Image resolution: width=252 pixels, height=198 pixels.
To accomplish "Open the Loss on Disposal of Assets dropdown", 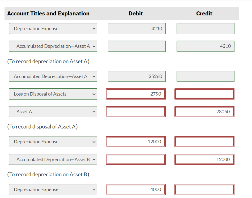I will click(x=53, y=94).
